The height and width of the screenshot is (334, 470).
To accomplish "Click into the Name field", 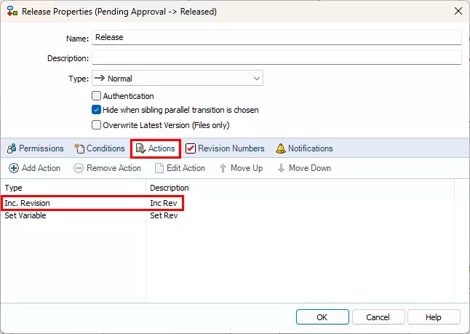I will click(276, 38).
